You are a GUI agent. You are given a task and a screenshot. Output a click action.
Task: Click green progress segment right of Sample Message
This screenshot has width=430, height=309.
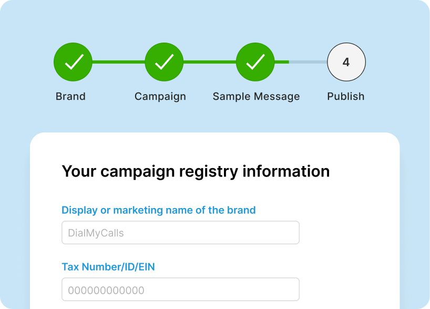[x=281, y=62]
